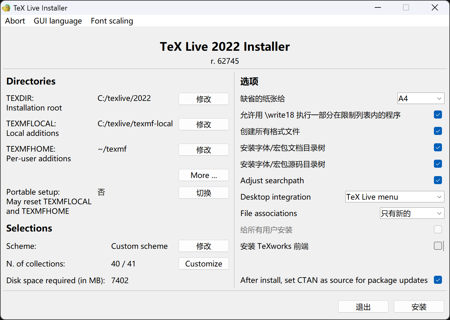Disable the \write18 restricted programs checkbox
This screenshot has width=450, height=320.
point(438,115)
